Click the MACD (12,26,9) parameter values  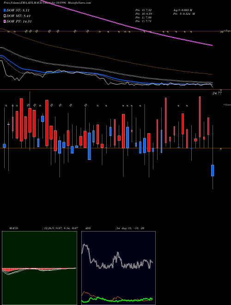coord(60,228)
